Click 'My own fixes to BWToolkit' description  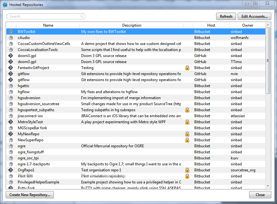[x=103, y=32]
